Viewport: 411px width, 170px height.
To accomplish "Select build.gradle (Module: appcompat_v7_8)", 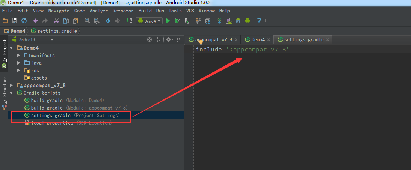I will coord(76,108).
